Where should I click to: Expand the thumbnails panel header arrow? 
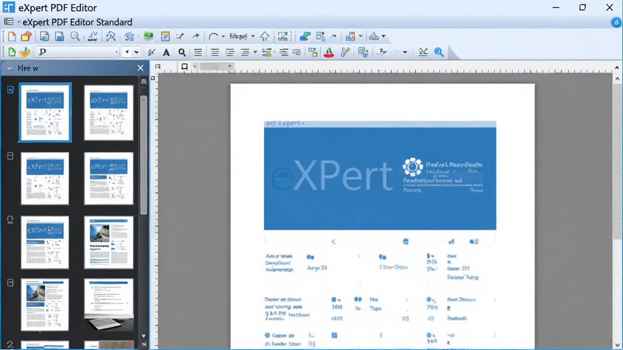(x=10, y=68)
